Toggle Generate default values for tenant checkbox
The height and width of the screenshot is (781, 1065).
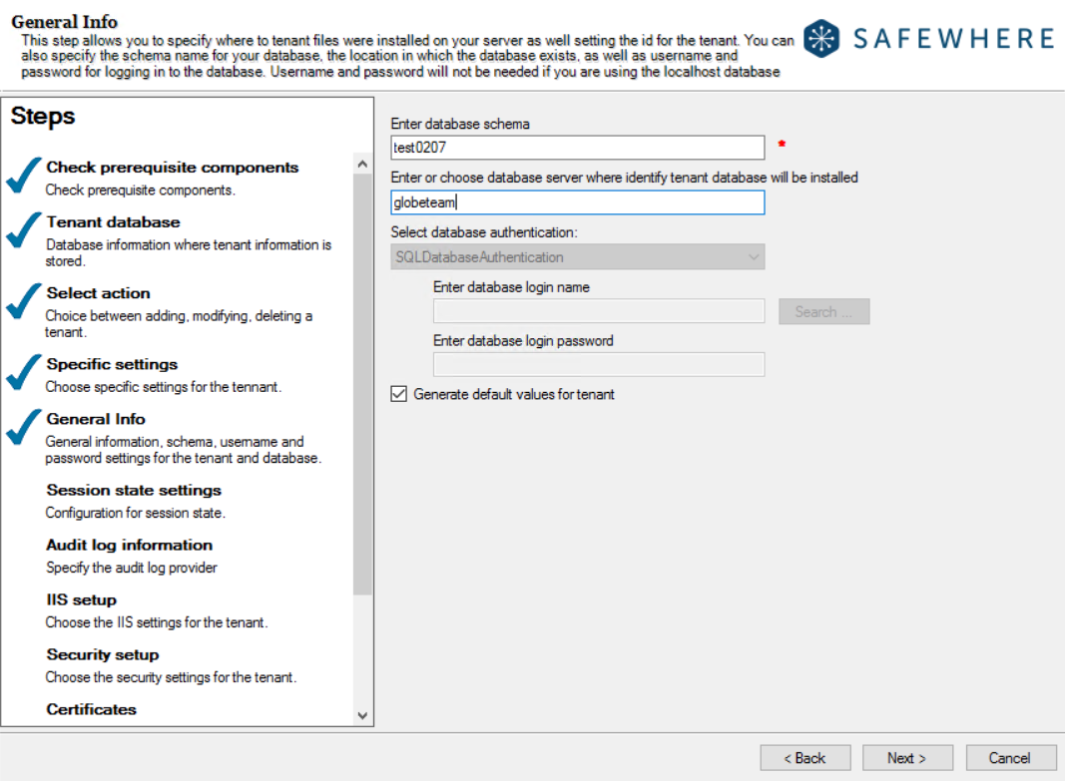398,394
